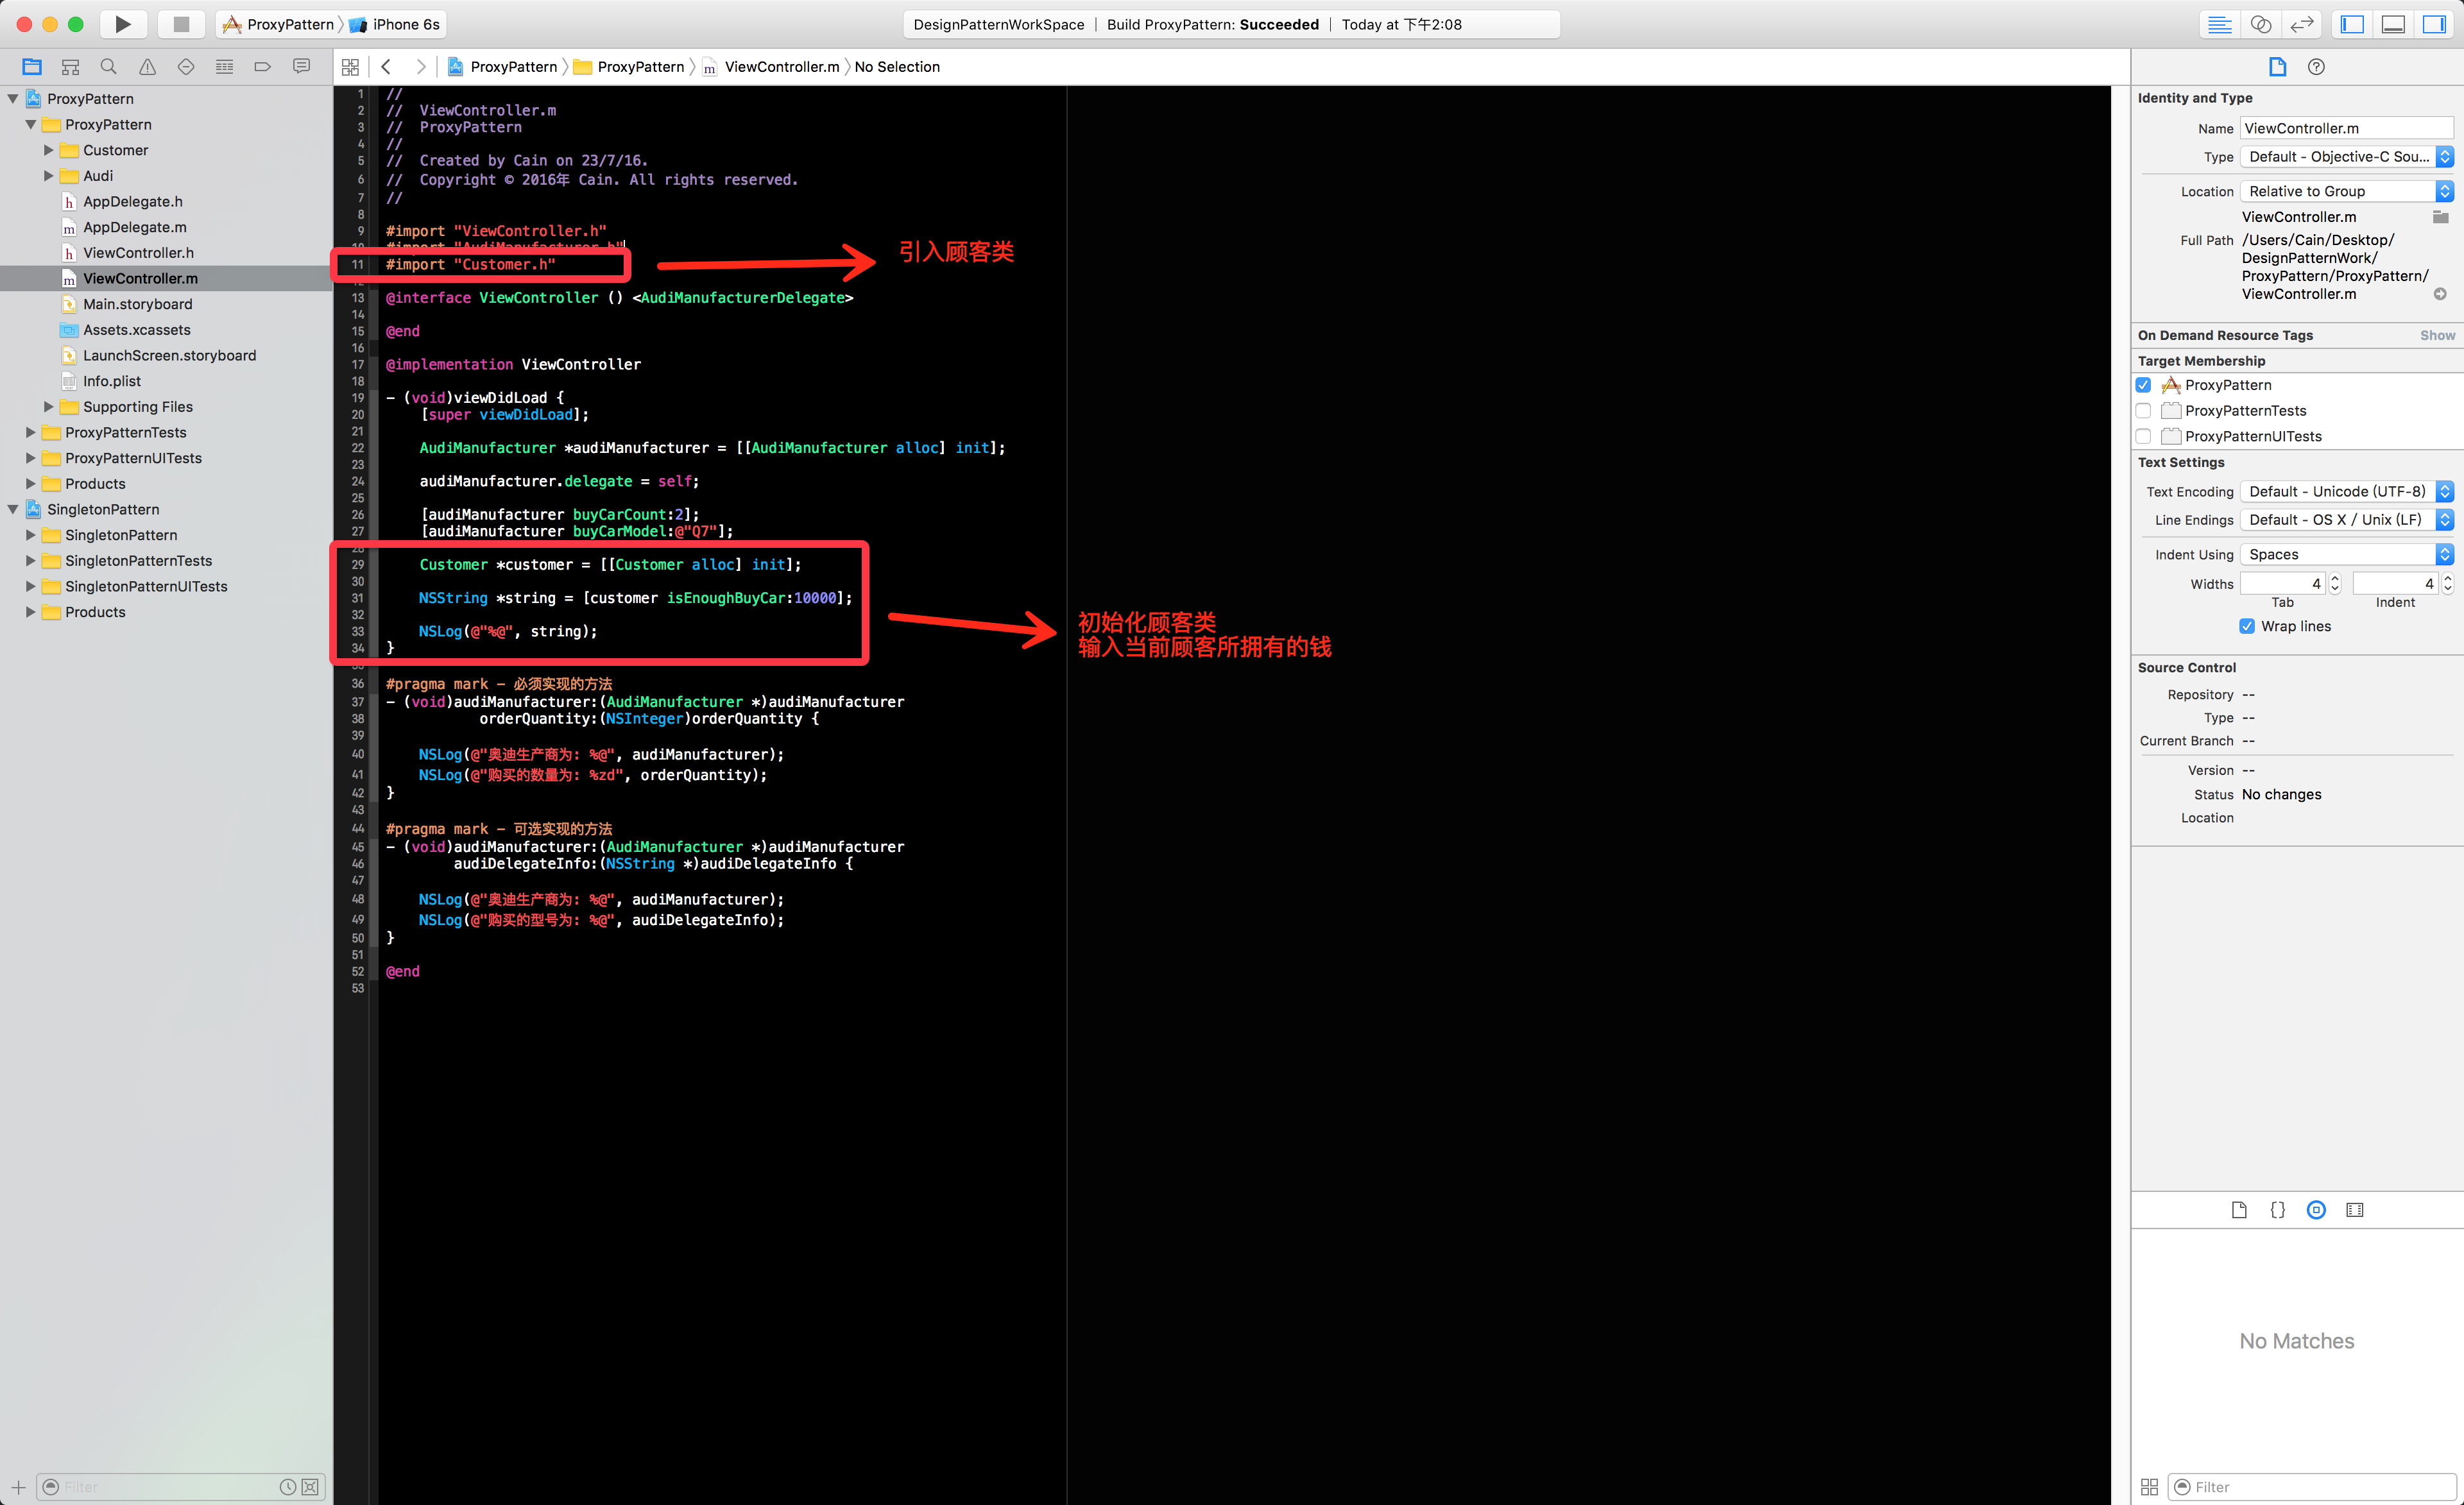Click ViewController.m in the jump bar

[x=781, y=67]
